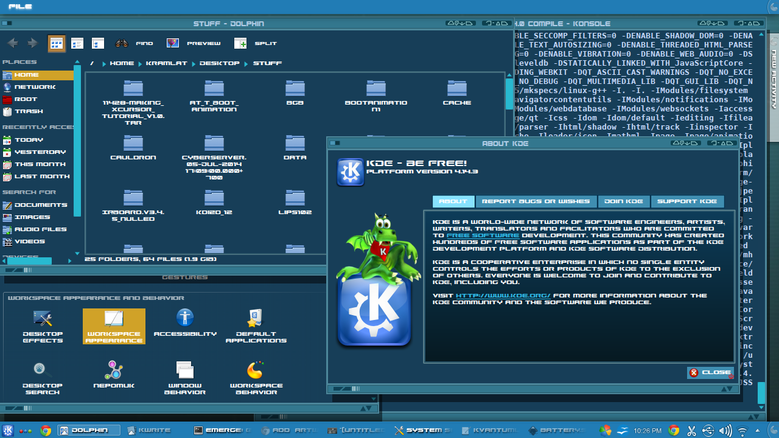Open Desktop Effects settings

pyautogui.click(x=43, y=327)
